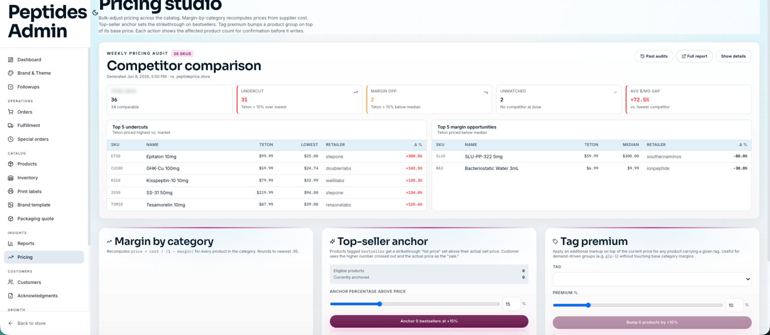Open Past audits history
The image size is (770, 335).
654,56
